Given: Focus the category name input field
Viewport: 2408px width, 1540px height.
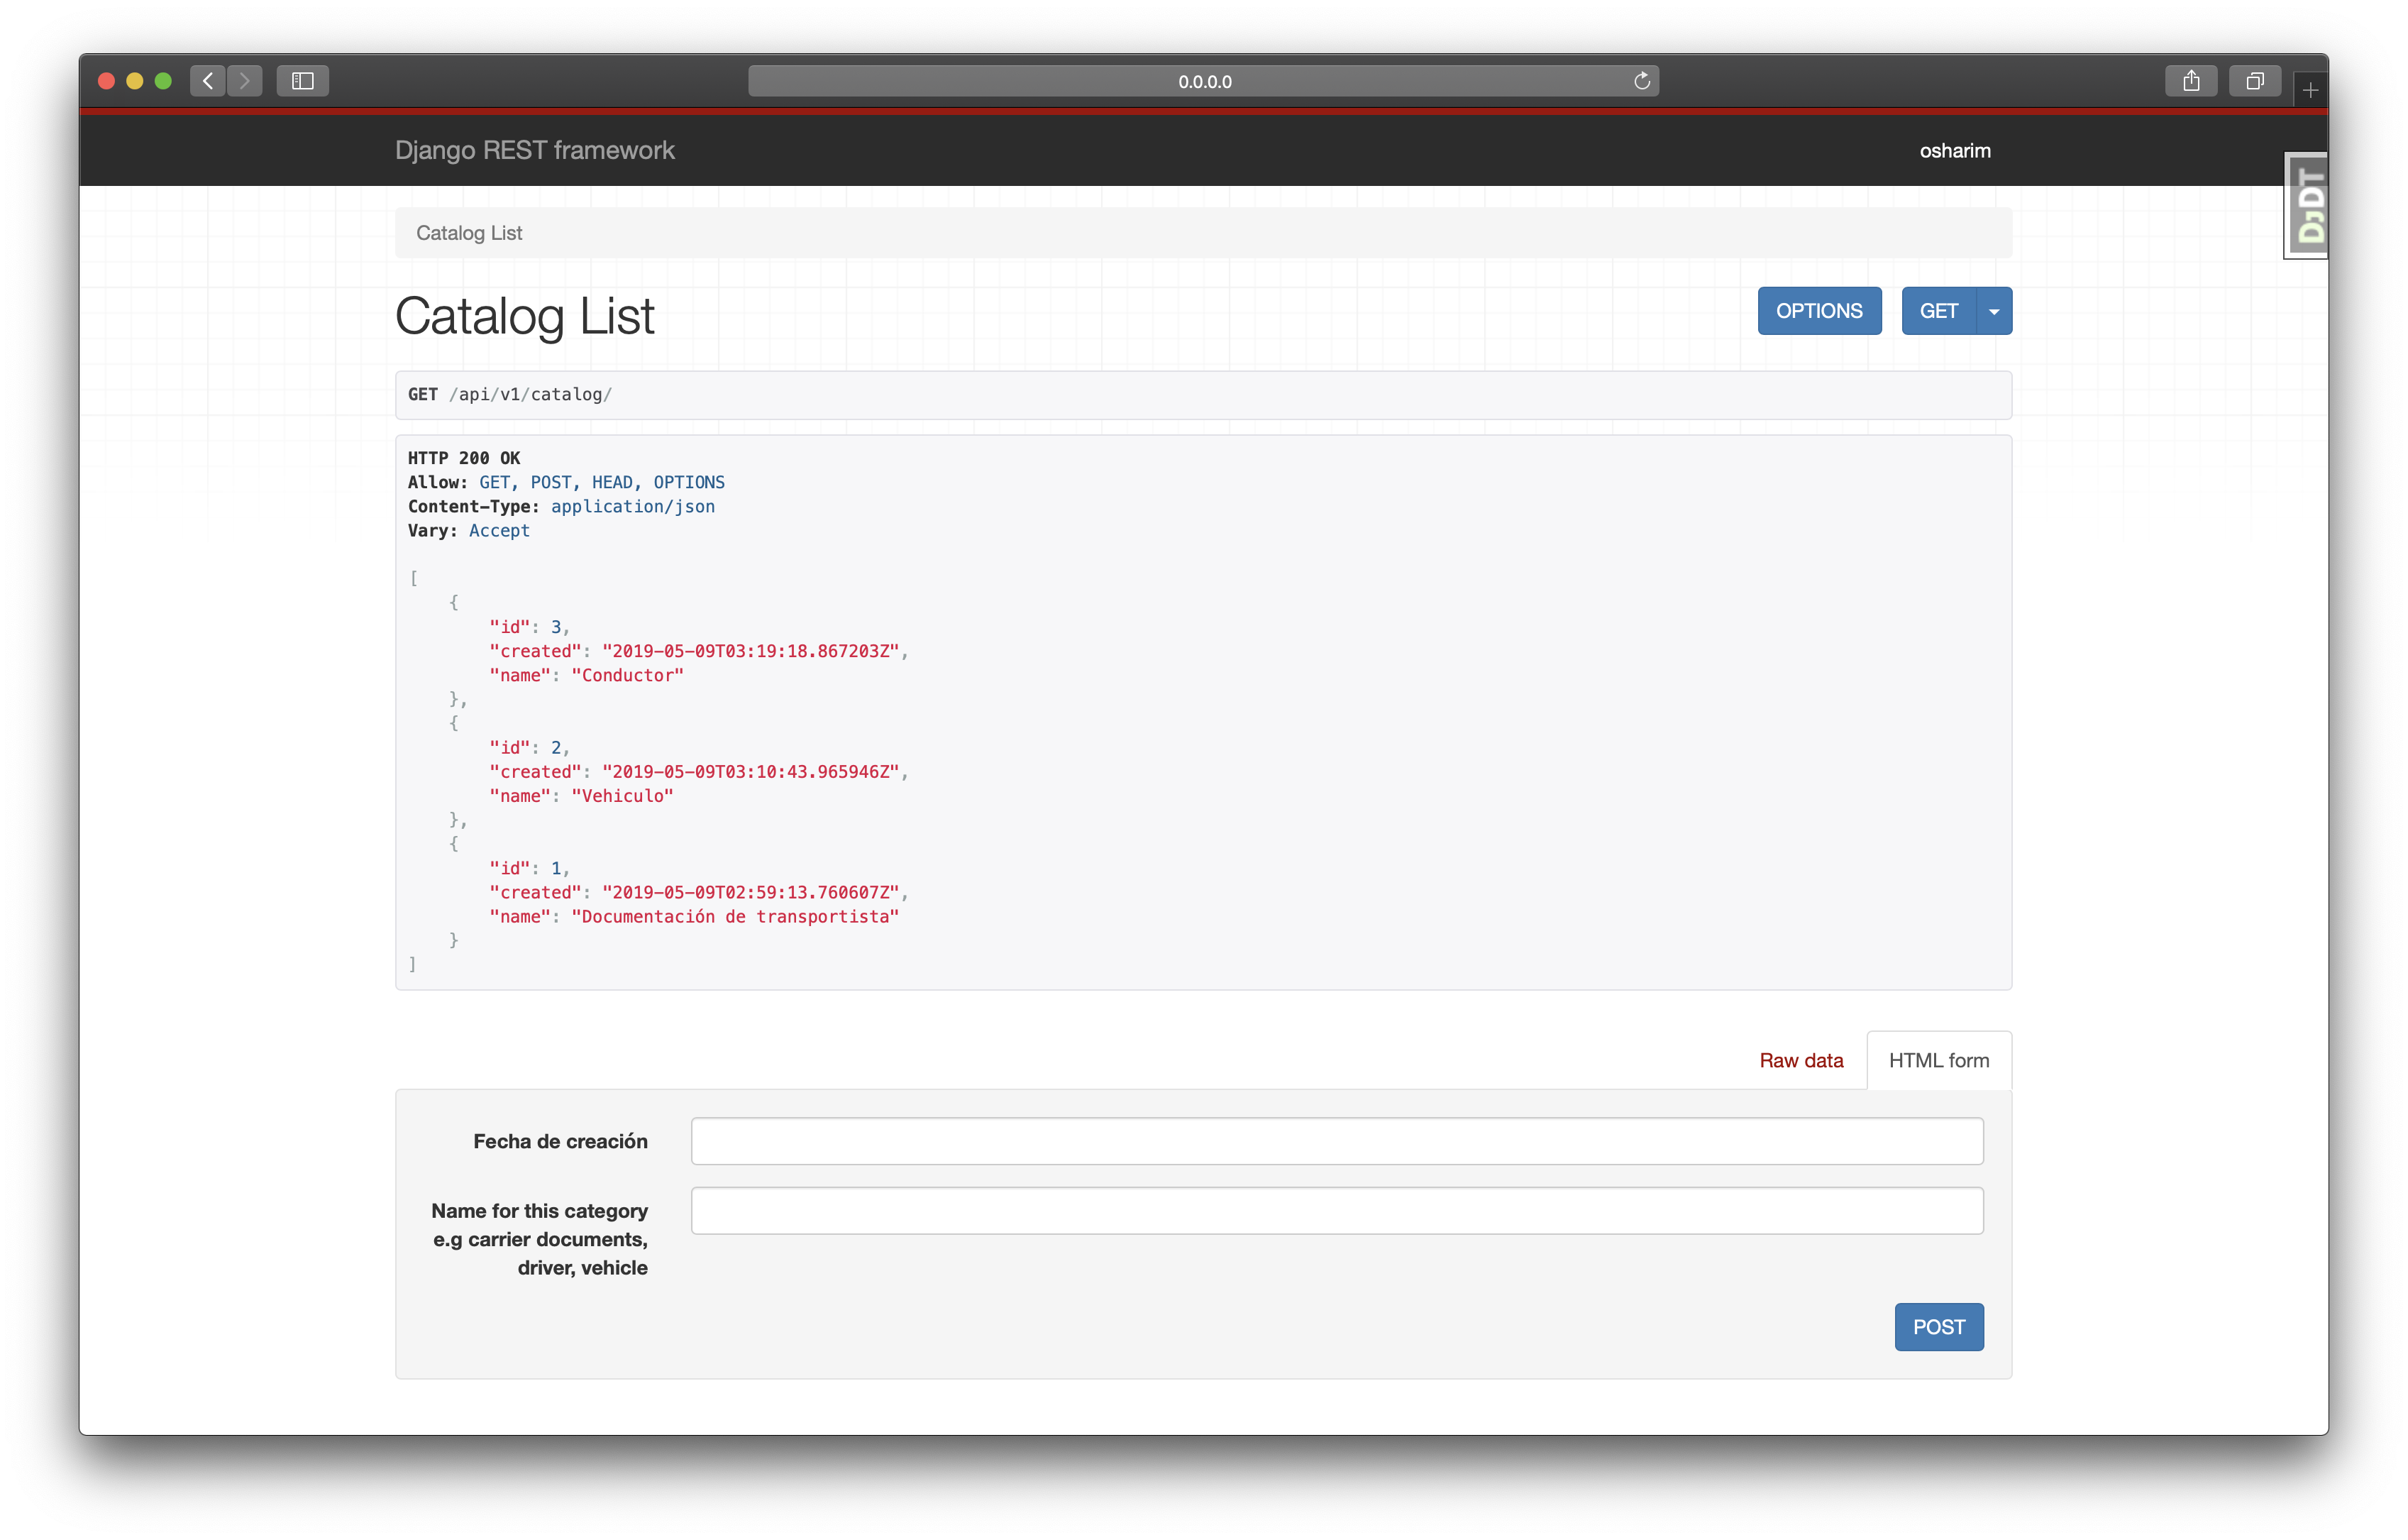Looking at the screenshot, I should tap(1337, 1211).
